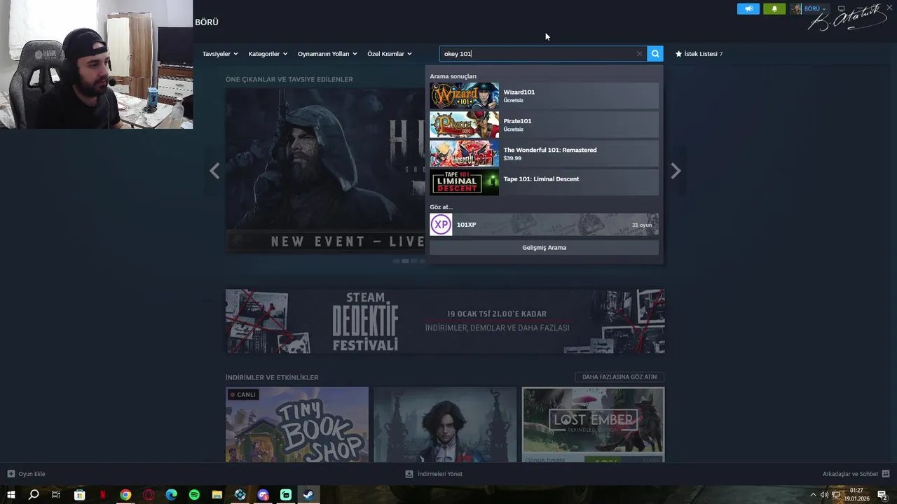This screenshot has height=504, width=897.
Task: Open the middle discounts card with the dark-haired figure
Action: coord(445,424)
